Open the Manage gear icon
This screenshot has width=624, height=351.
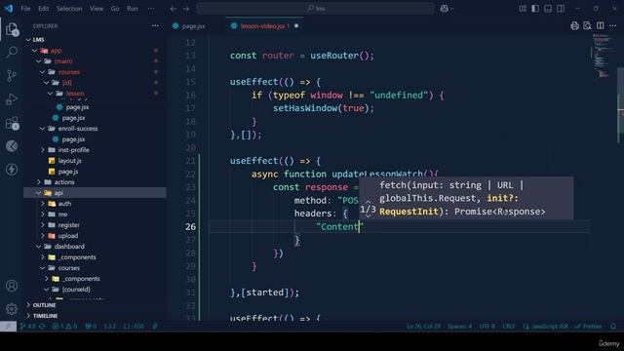coord(12,308)
